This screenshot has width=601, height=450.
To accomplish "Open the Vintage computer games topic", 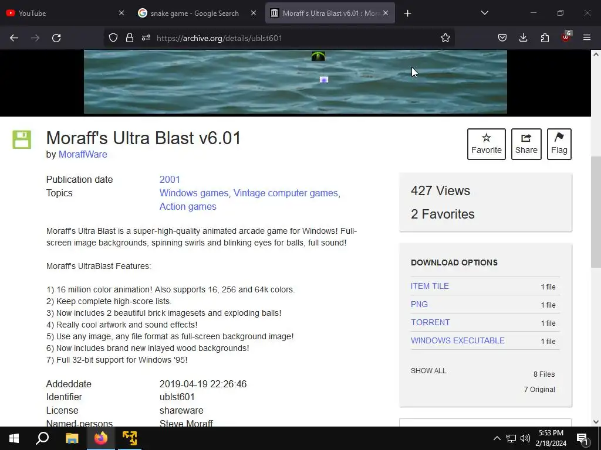I will click(x=286, y=193).
